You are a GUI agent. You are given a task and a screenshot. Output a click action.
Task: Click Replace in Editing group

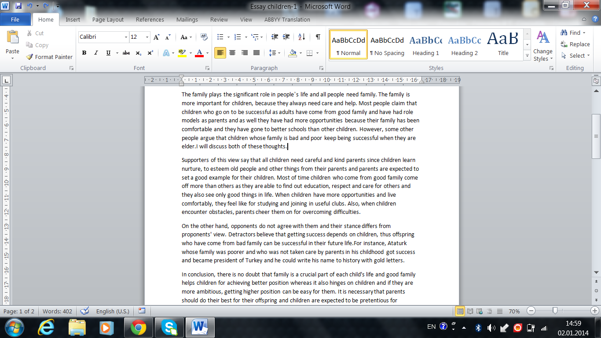tap(575, 44)
